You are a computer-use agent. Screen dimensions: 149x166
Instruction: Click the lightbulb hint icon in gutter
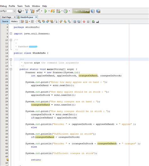click(x=7, y=160)
